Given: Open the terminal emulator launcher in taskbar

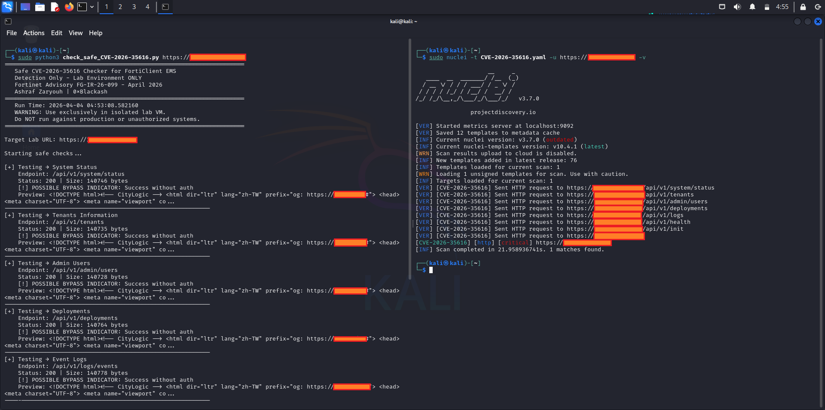Looking at the screenshot, I should tap(81, 7).
